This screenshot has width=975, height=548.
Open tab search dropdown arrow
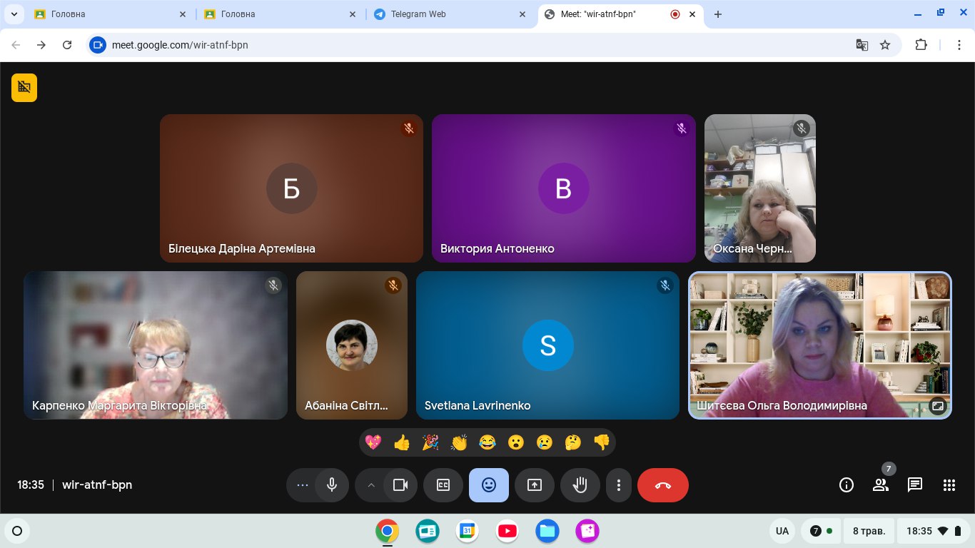(14, 14)
